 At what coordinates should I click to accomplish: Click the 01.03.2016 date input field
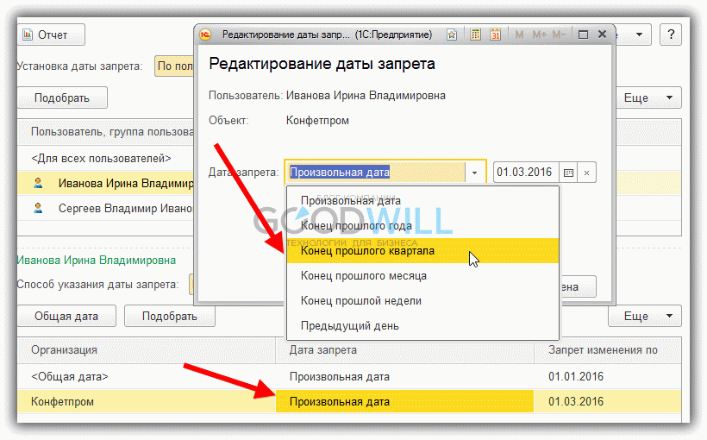pyautogui.click(x=524, y=173)
